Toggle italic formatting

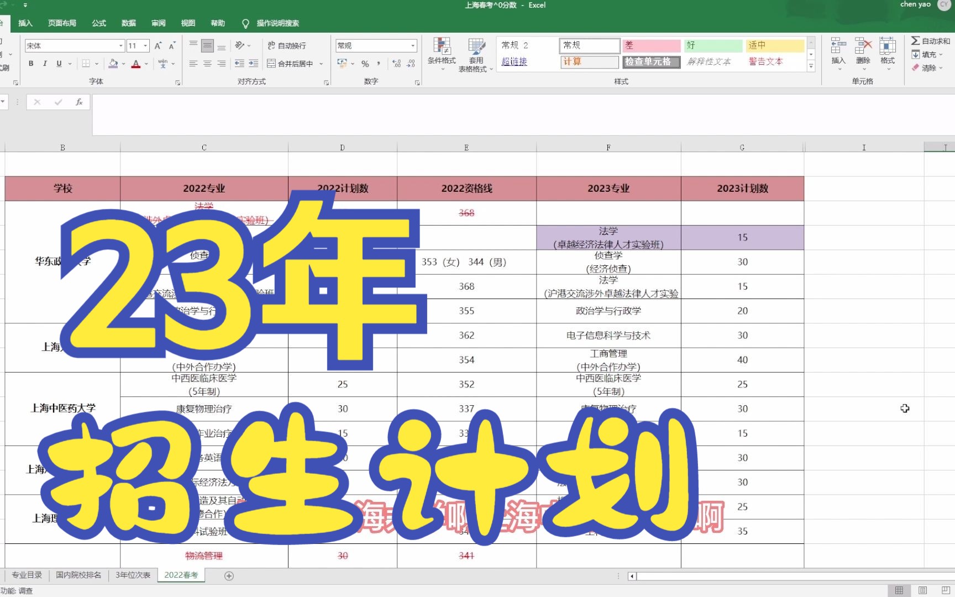click(45, 64)
